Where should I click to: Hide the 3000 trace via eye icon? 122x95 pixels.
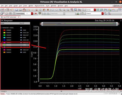(21, 30)
